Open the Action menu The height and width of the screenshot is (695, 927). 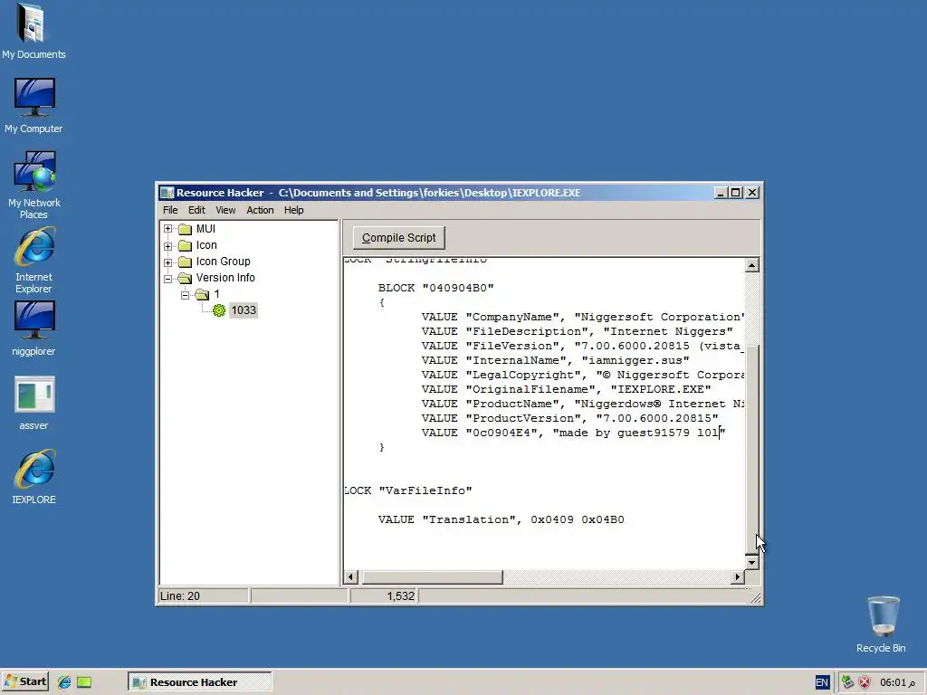(x=260, y=210)
